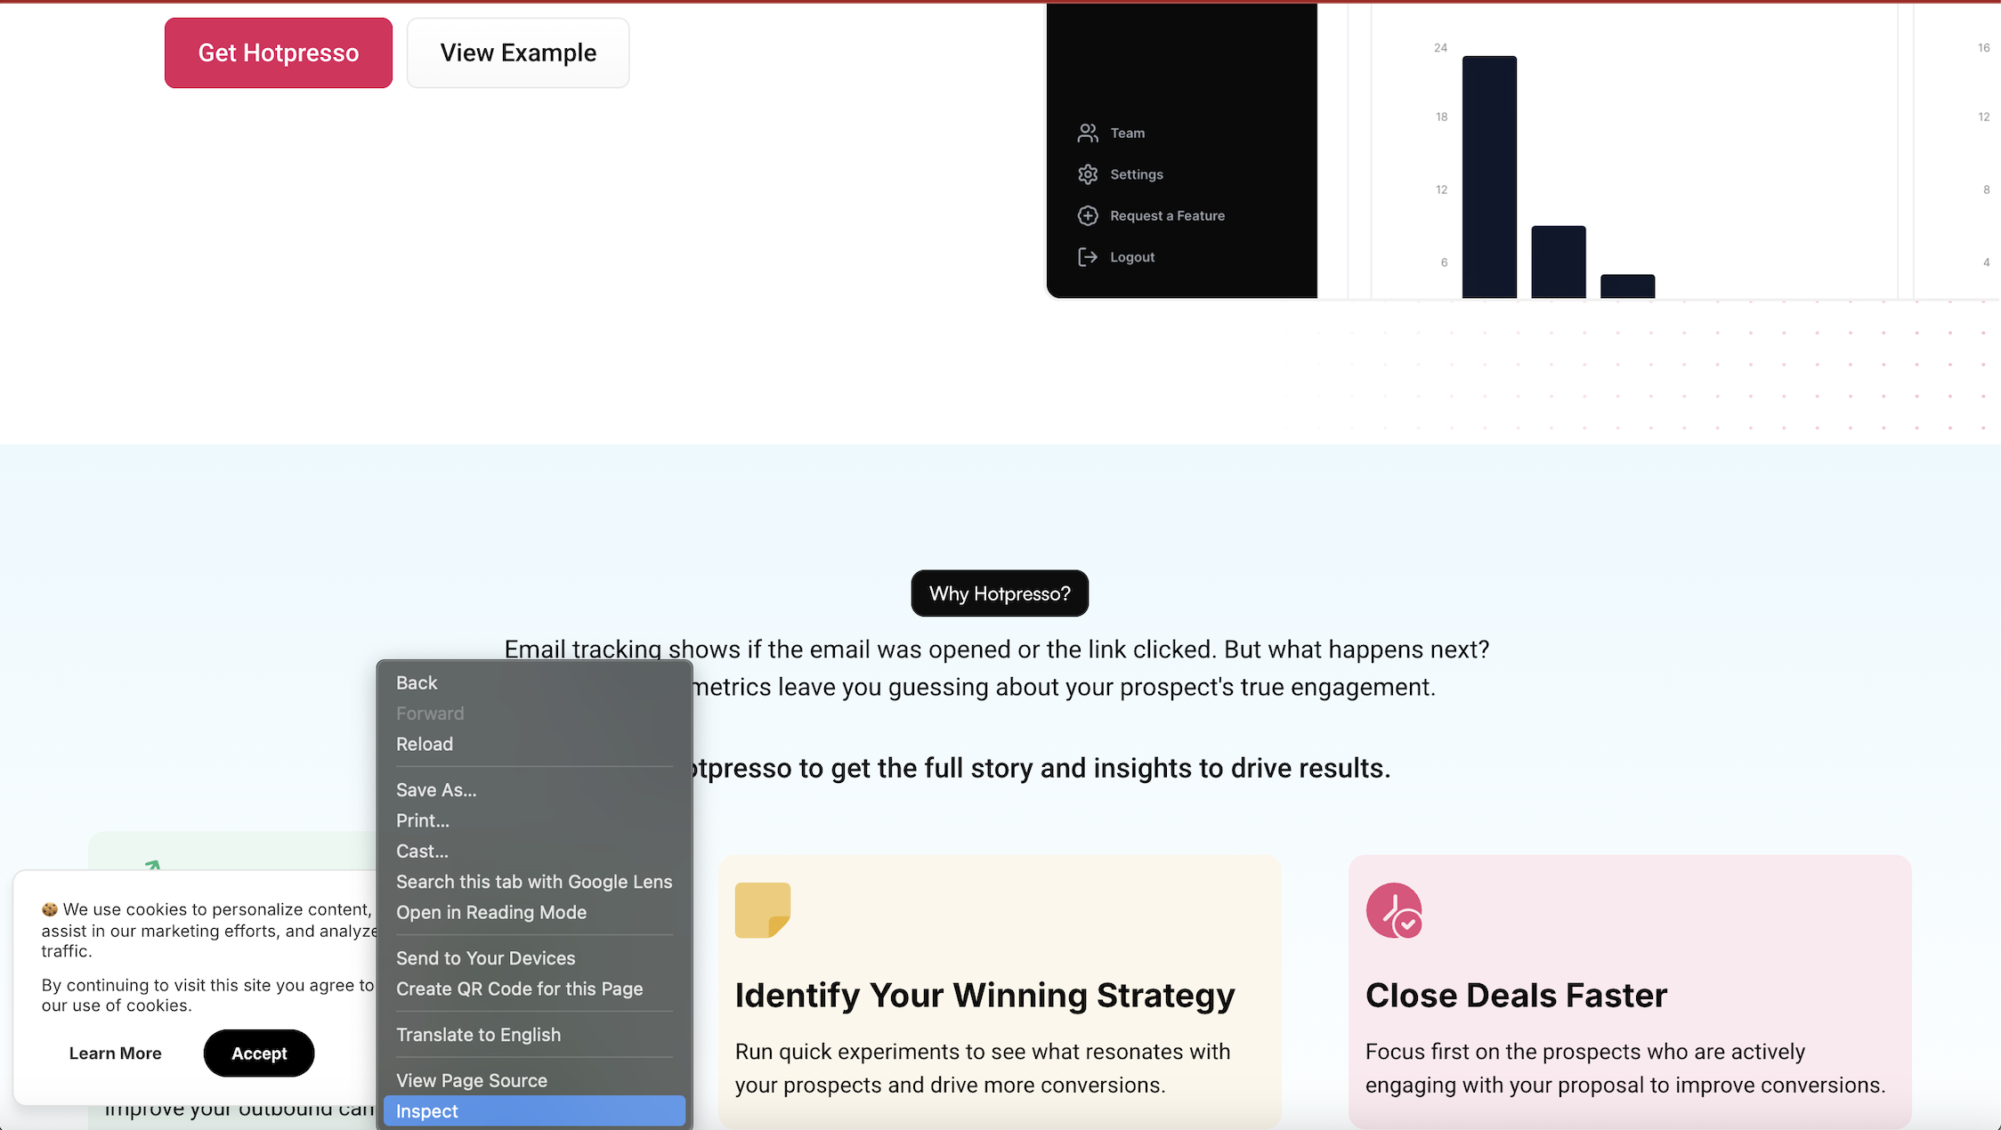Viewport: 2001px width, 1130px height.
Task: Log out using the sidebar logout icon
Action: click(x=1088, y=256)
